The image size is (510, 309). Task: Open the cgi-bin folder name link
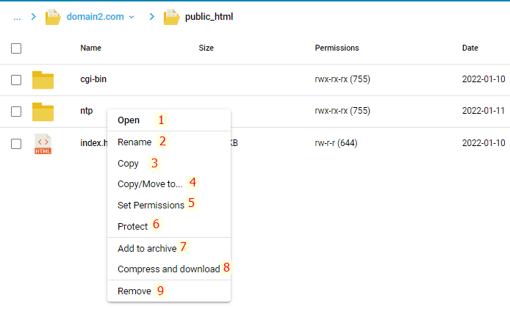pos(93,79)
